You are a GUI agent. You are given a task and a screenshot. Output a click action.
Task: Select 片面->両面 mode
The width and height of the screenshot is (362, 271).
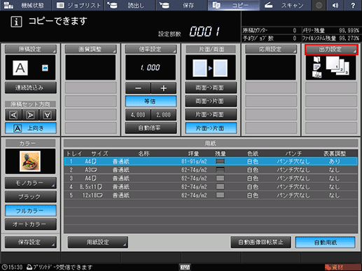tap(211, 115)
